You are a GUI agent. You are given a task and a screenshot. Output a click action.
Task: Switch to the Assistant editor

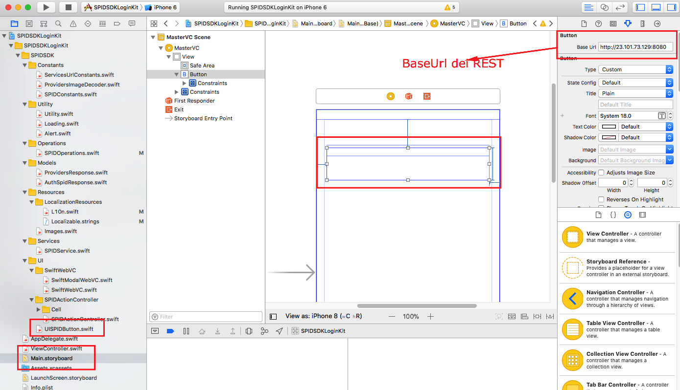coord(604,7)
